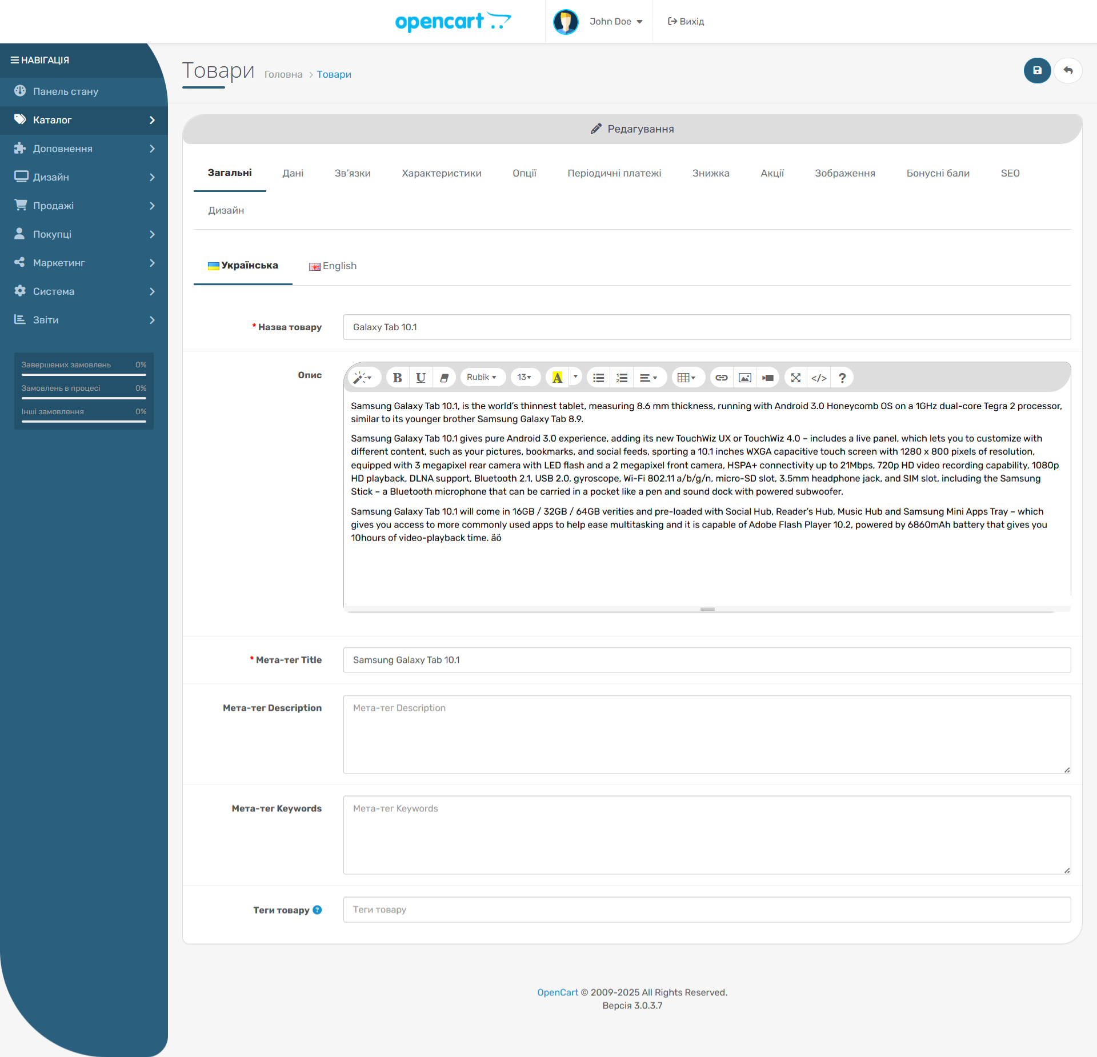
Task: Switch to the Дані tab
Action: click(293, 173)
